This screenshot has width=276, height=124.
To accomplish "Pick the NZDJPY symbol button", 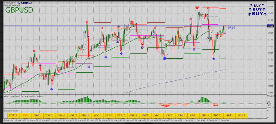I will coord(229,115).
